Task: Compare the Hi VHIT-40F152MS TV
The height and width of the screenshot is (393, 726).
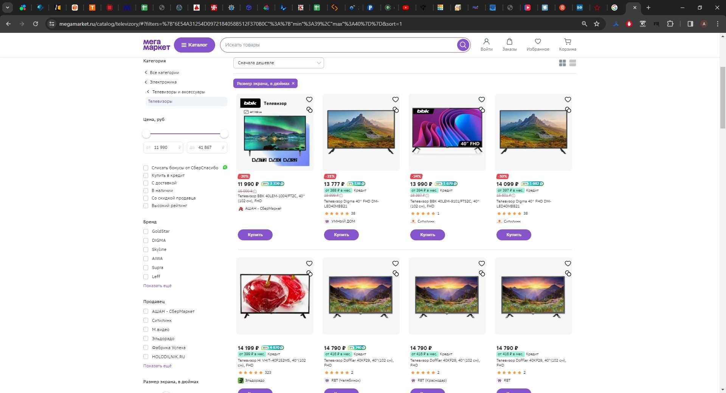Action: pyautogui.click(x=309, y=273)
